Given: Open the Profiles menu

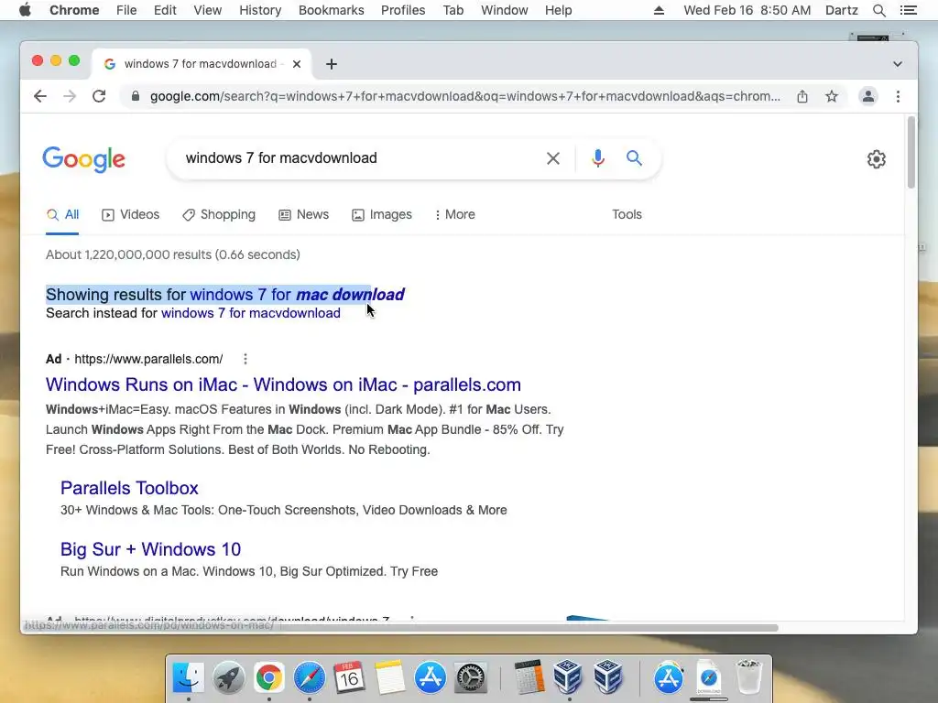Looking at the screenshot, I should click(403, 10).
